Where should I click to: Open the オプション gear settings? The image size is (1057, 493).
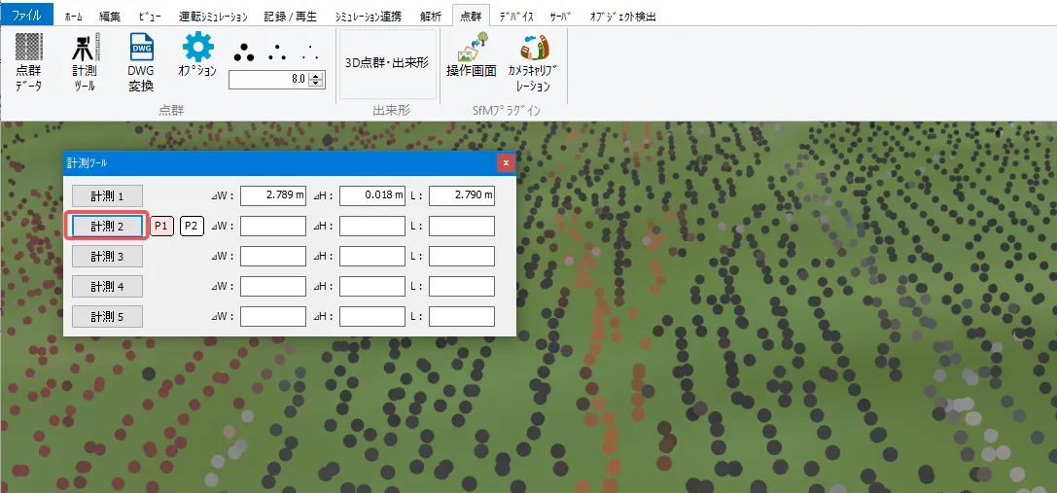click(197, 54)
